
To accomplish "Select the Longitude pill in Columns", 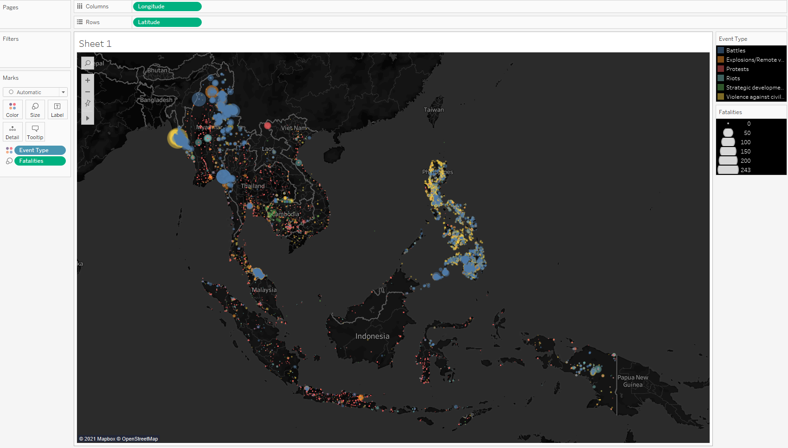I will coord(167,6).
